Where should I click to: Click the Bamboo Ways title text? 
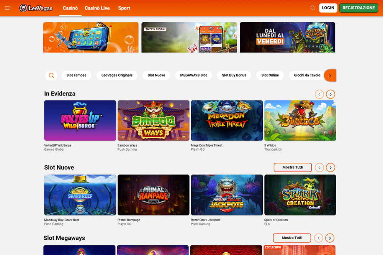tap(127, 145)
